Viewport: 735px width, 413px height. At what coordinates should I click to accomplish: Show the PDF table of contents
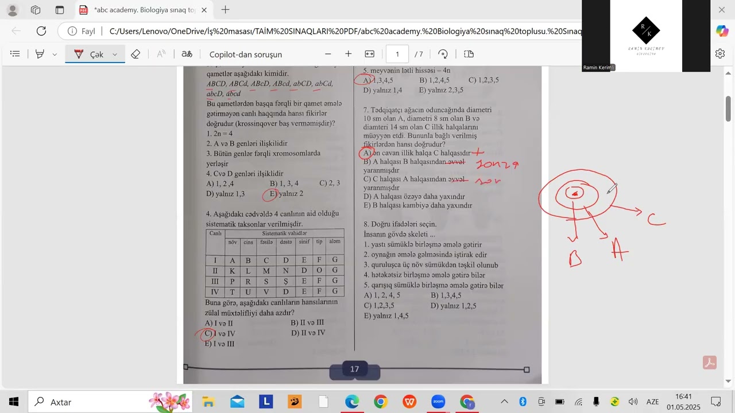tap(16, 54)
